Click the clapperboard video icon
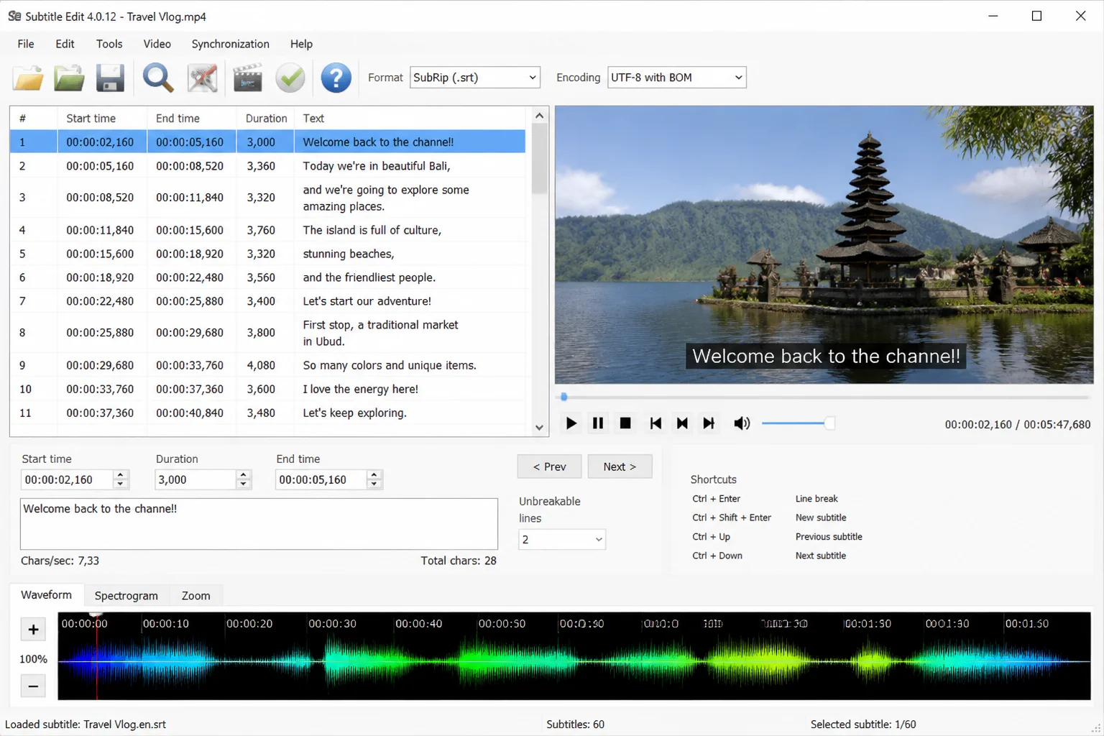Screen dimensions: 1104x736 click(247, 78)
